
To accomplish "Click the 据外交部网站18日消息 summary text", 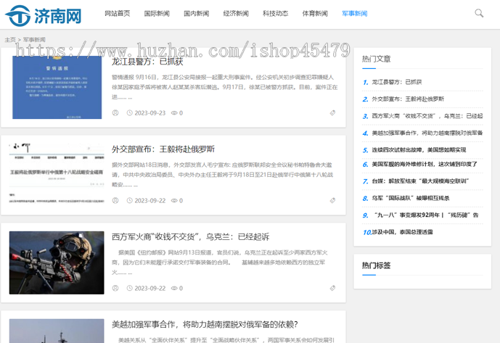I will pos(223,175).
